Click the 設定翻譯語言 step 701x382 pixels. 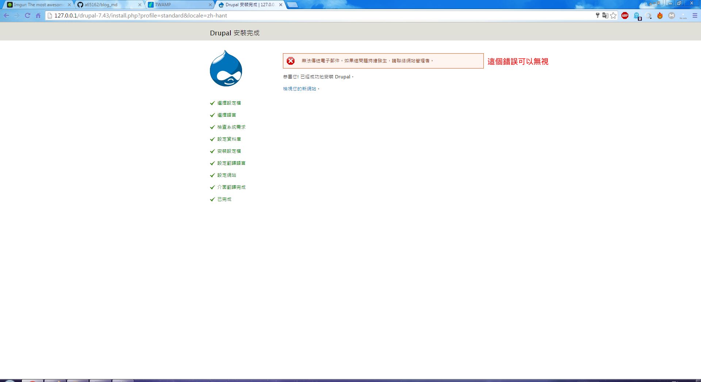[x=231, y=163]
